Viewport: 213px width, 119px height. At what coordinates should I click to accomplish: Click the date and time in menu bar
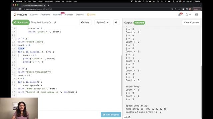(x=193, y=1)
